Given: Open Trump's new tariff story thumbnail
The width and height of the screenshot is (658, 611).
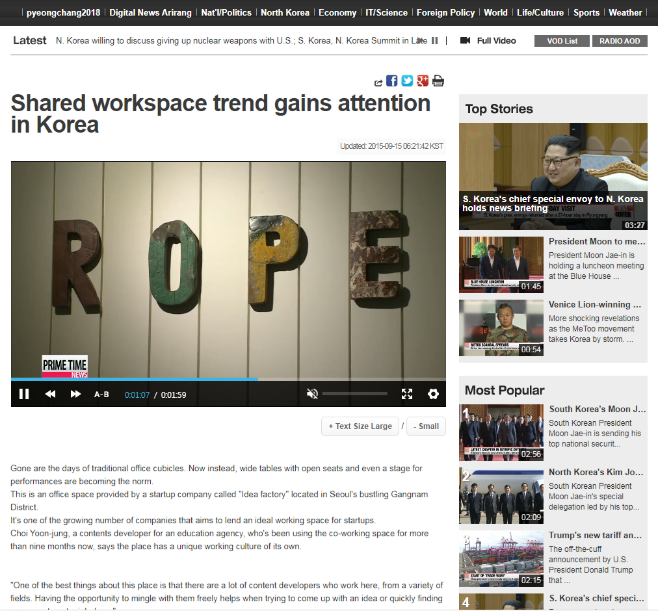Looking at the screenshot, I should click(501, 558).
